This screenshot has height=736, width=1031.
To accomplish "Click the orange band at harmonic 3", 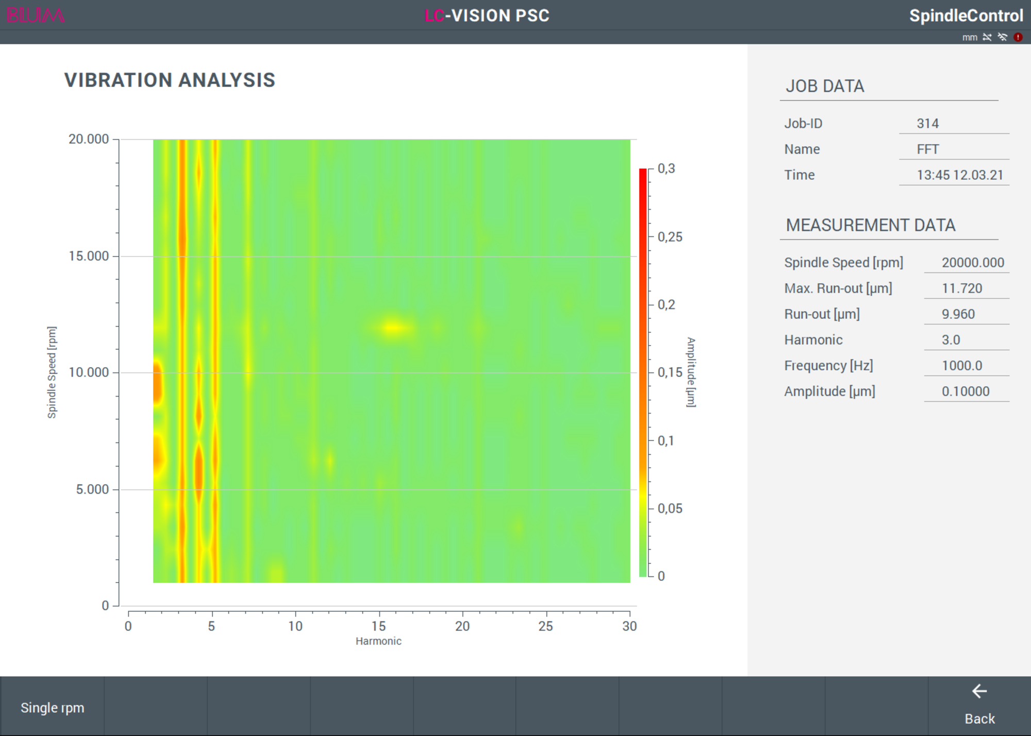I will click(x=181, y=361).
